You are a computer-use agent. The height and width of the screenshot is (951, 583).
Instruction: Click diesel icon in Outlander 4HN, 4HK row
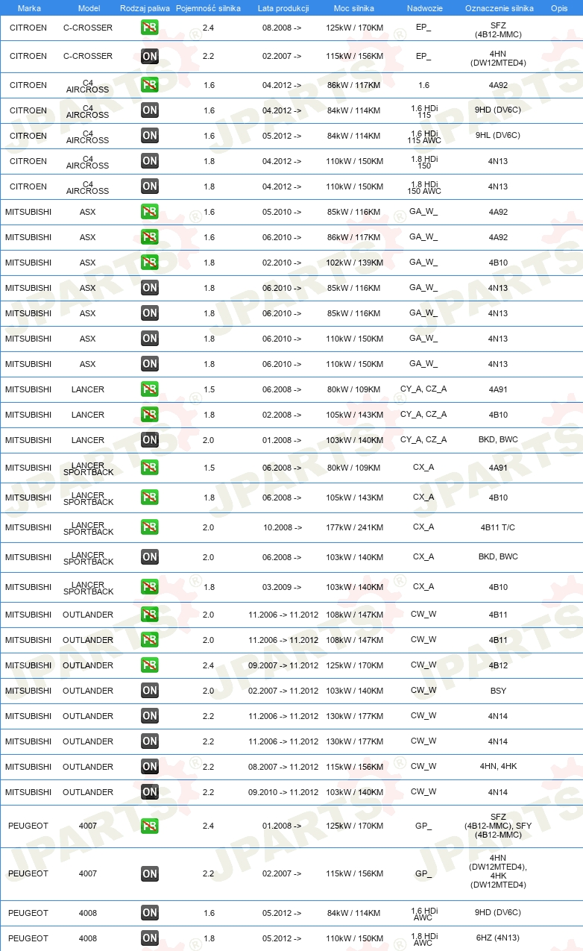coord(150,767)
